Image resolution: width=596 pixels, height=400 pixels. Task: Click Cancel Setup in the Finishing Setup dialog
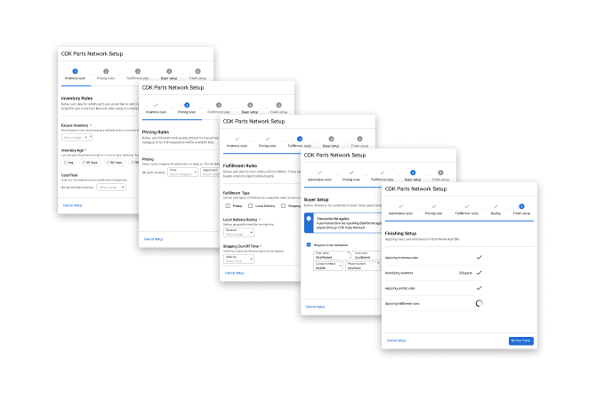click(397, 340)
